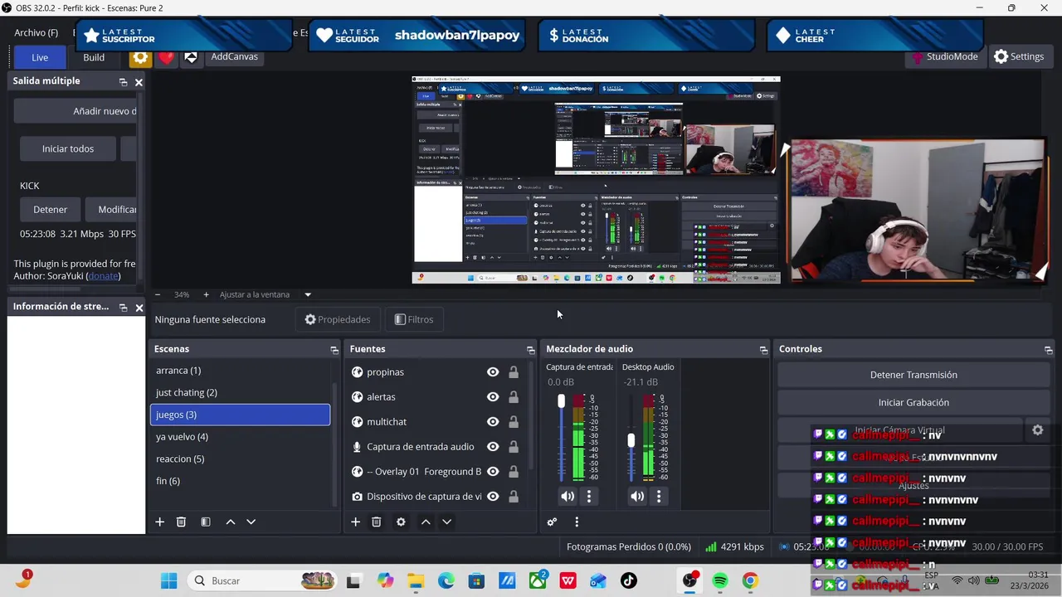The image size is (1062, 597).
Task: Hide Dispositivo de captura de video source
Action: click(x=493, y=497)
